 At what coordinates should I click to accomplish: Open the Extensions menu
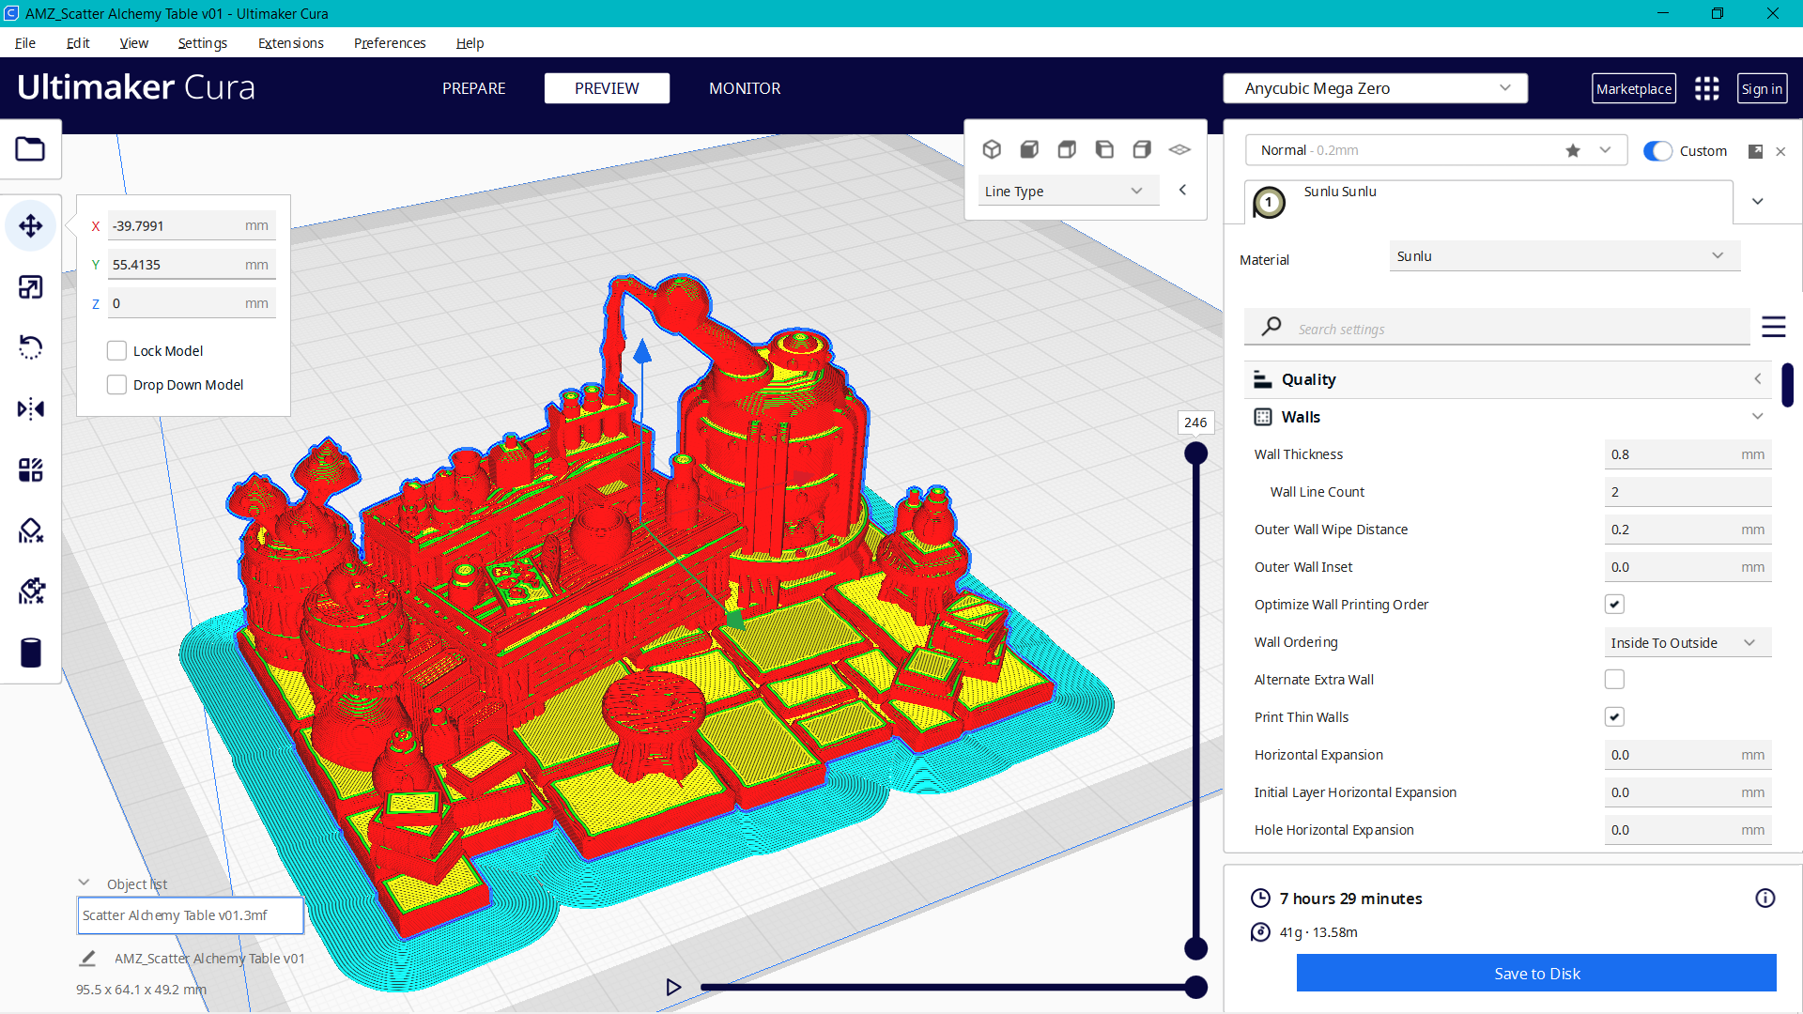pos(290,43)
